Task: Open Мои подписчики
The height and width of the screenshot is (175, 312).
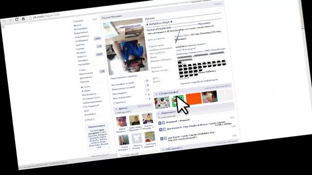Action: pyautogui.click(x=122, y=97)
